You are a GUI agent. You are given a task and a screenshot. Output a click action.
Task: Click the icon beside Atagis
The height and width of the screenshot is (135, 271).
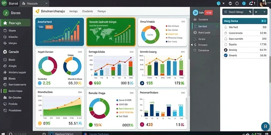[x=5, y=66]
